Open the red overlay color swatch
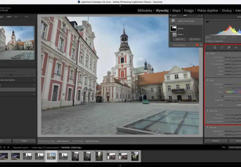The width and height of the screenshot is (241, 167). coord(197,45)
